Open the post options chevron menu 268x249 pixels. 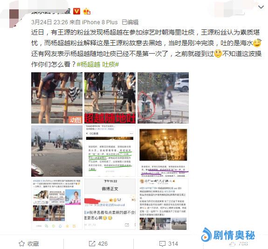pyautogui.click(x=261, y=7)
